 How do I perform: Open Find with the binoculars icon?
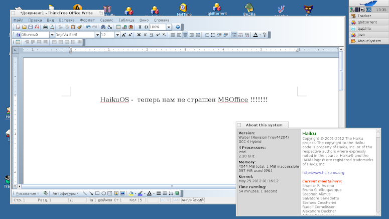coord(103,27)
